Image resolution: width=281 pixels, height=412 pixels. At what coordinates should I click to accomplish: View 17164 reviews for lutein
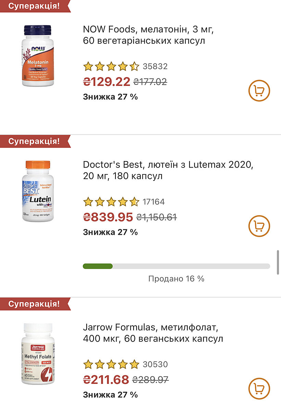[154, 202]
